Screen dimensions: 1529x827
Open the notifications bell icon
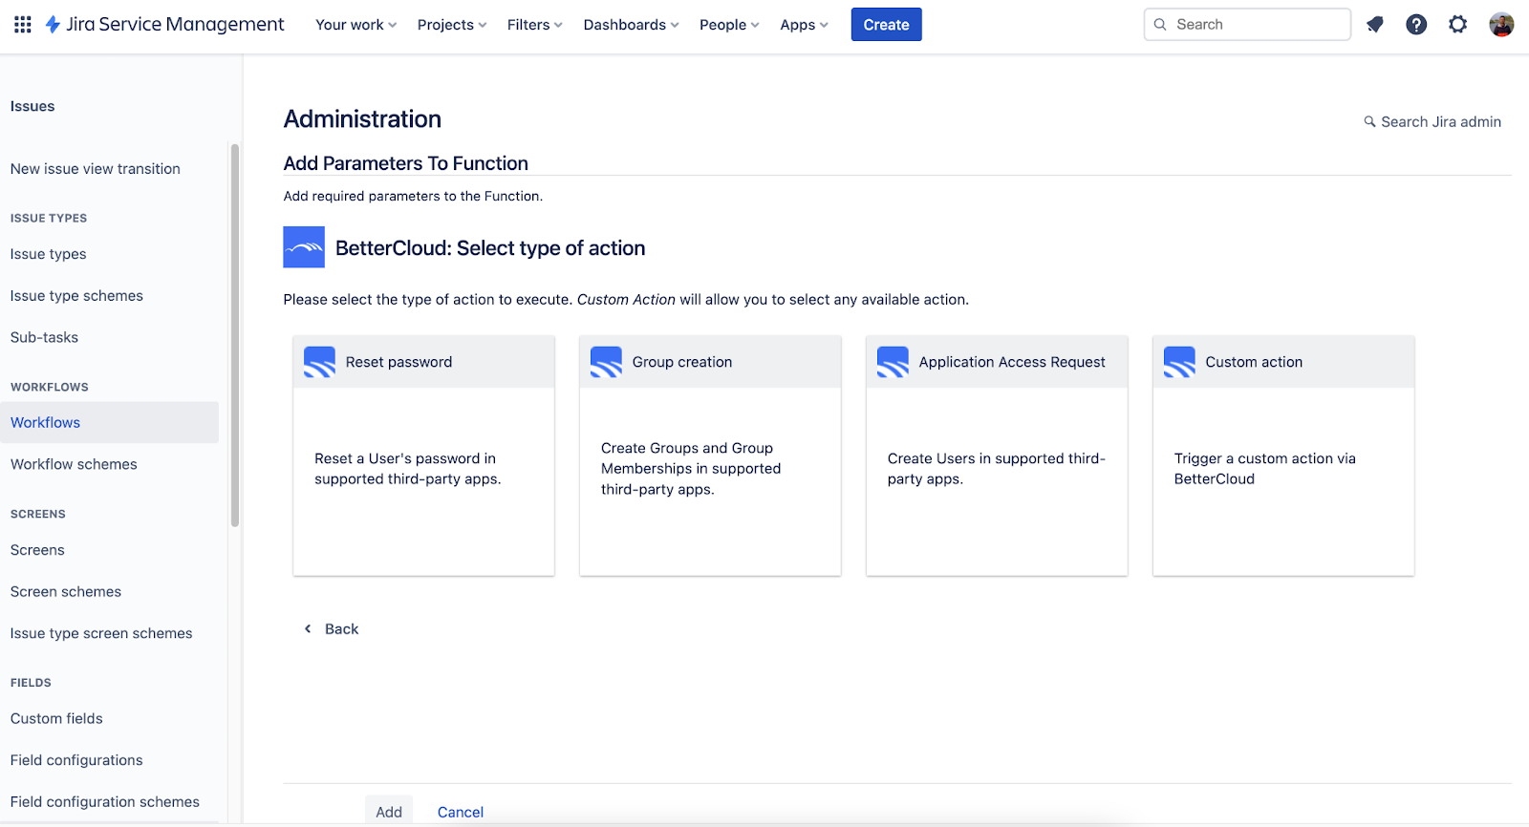[x=1375, y=25]
